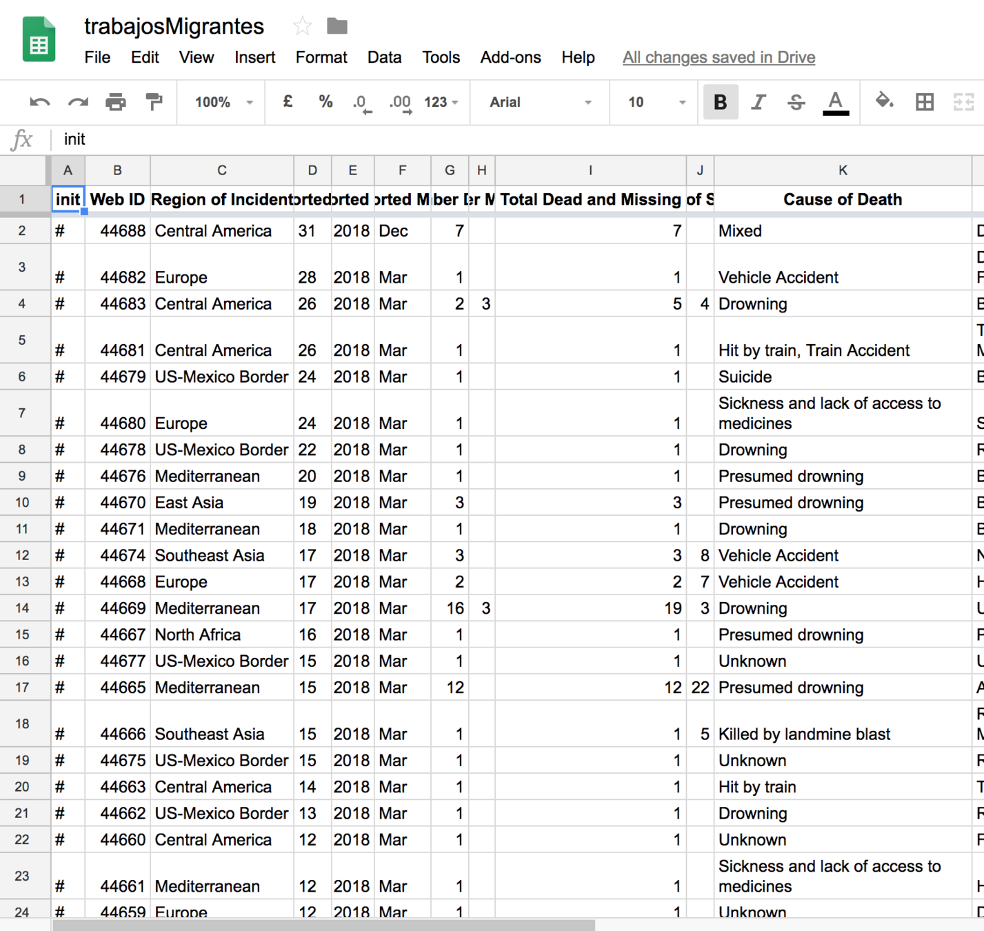Select column K header

click(x=843, y=170)
